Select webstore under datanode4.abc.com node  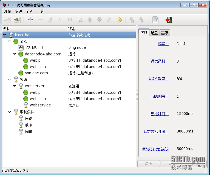[x=69, y=67]
